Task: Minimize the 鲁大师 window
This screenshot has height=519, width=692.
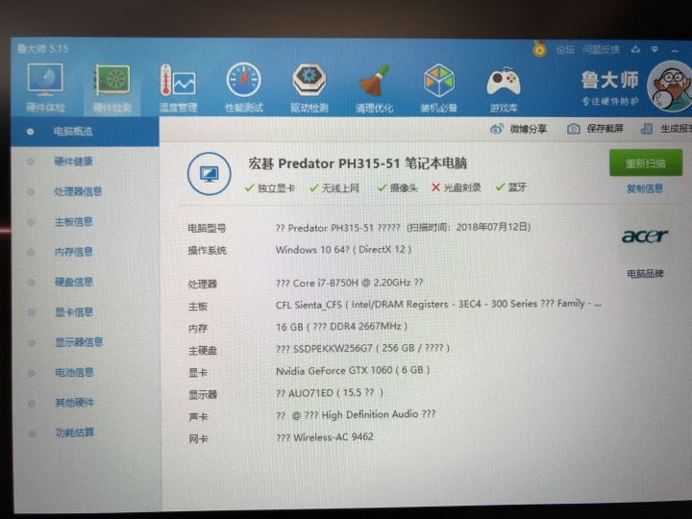Action: tap(675, 51)
